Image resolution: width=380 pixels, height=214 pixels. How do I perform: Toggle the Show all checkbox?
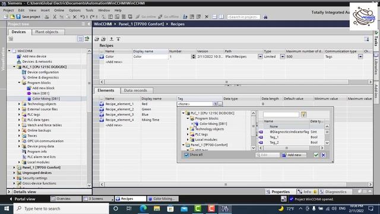[x=186, y=155]
